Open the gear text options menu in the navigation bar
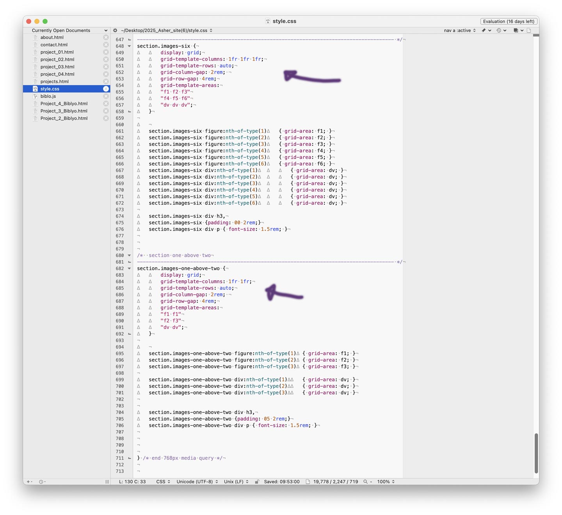Screen dimensions: 562x515 (115, 30)
